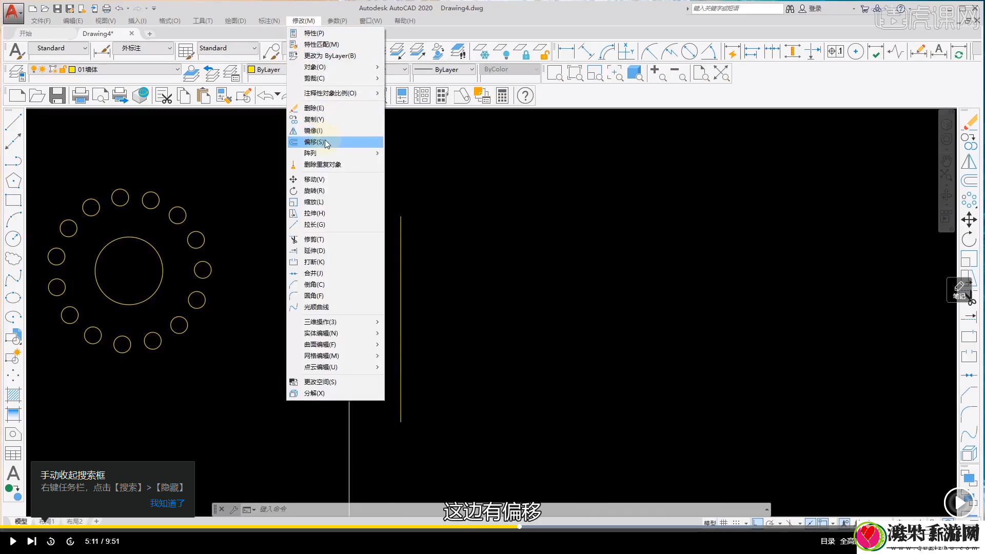Expand the 对象(O) submenu
The height and width of the screenshot is (554, 985).
(336, 67)
